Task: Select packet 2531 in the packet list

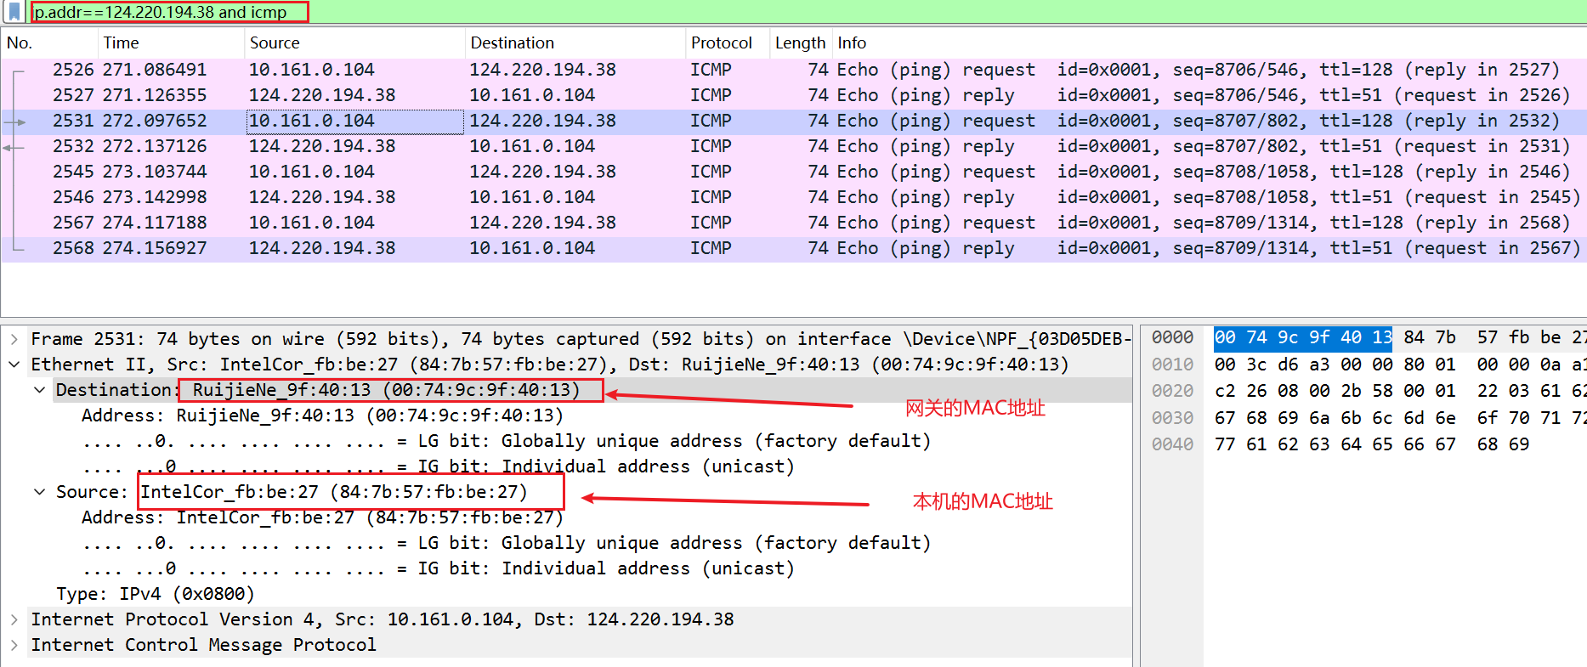Action: [x=793, y=121]
